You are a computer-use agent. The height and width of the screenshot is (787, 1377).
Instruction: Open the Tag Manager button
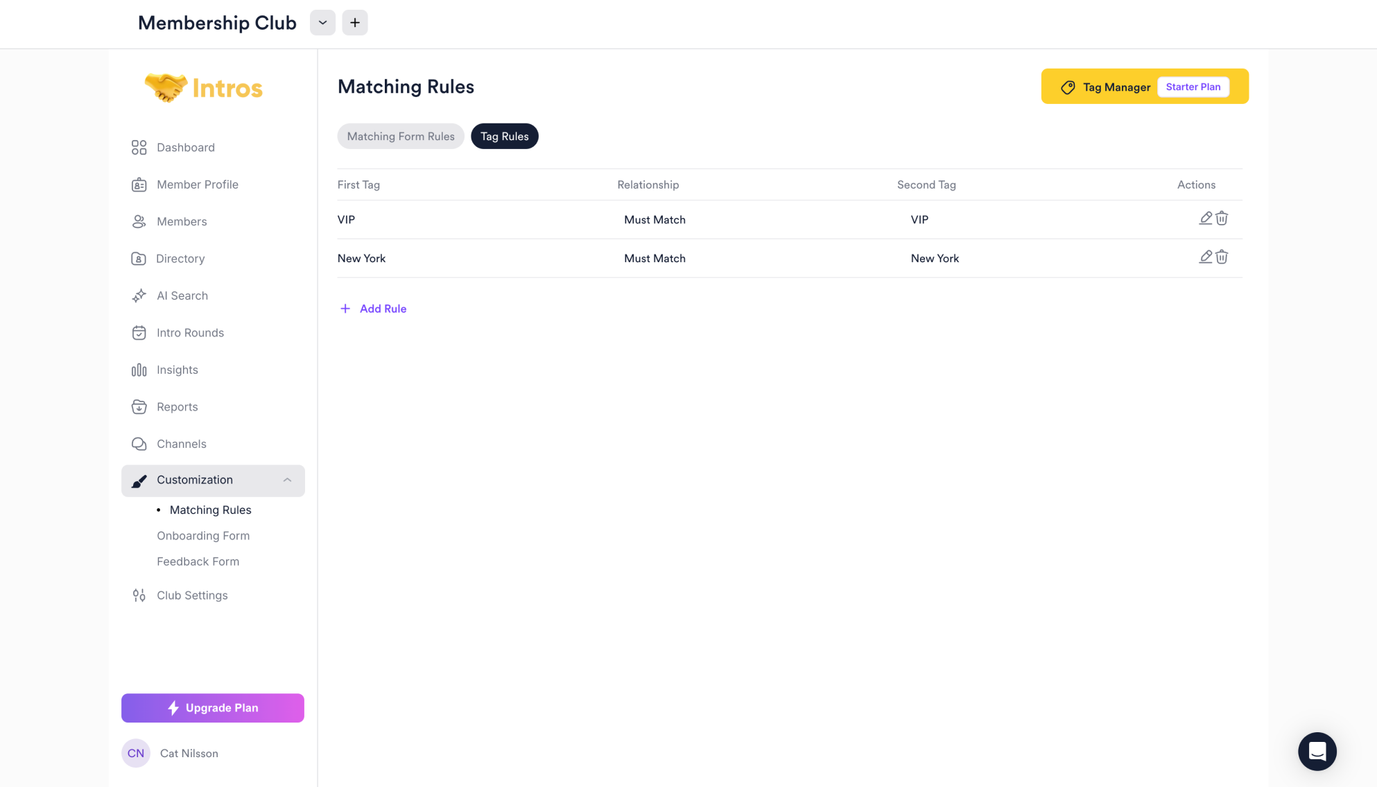[1115, 87]
